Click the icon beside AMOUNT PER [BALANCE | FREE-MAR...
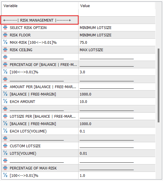The image size is (163, 181). tap(5, 87)
